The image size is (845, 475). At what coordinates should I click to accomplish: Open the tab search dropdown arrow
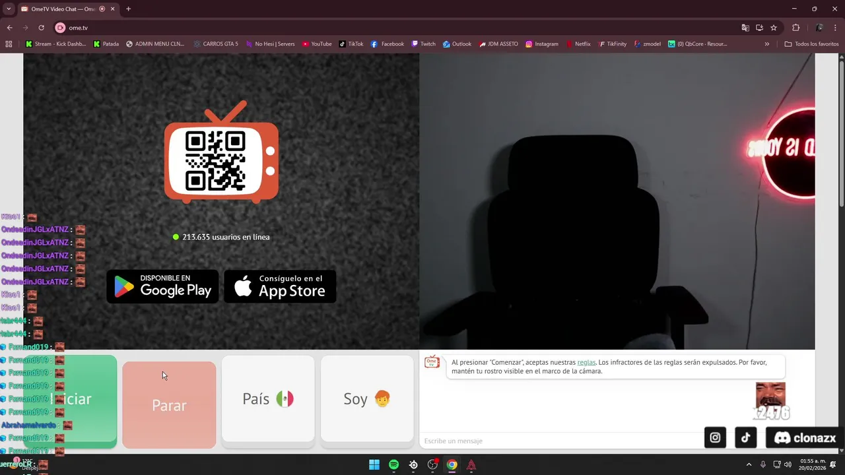(x=9, y=9)
